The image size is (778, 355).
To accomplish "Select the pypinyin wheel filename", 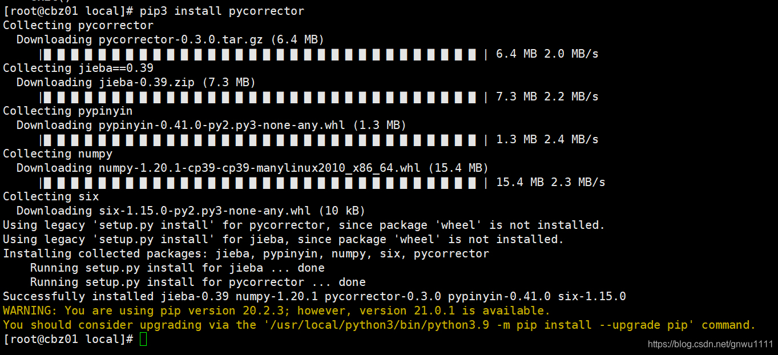I will (x=219, y=124).
